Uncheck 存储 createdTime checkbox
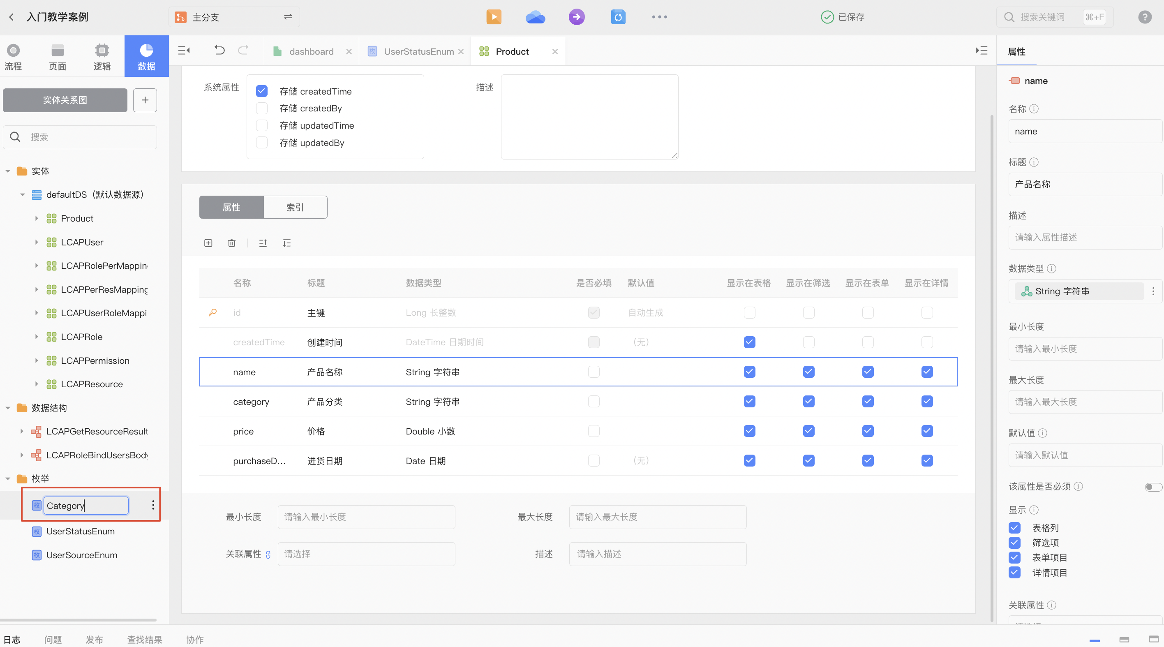 262,91
